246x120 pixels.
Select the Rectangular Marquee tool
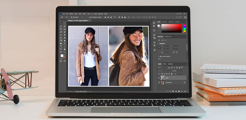pyautogui.click(x=65, y=23)
